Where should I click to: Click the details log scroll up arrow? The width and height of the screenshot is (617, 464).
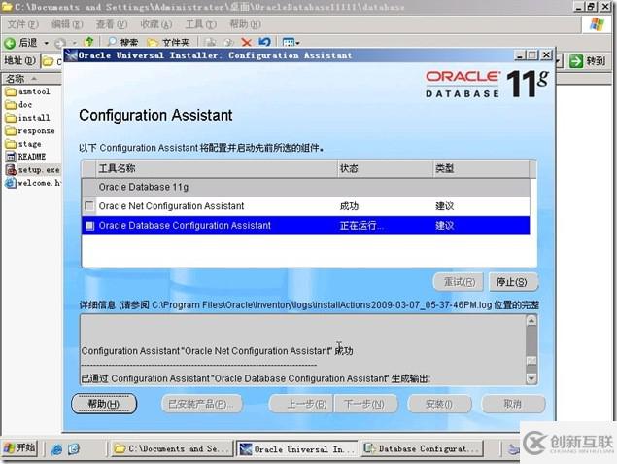pyautogui.click(x=531, y=321)
